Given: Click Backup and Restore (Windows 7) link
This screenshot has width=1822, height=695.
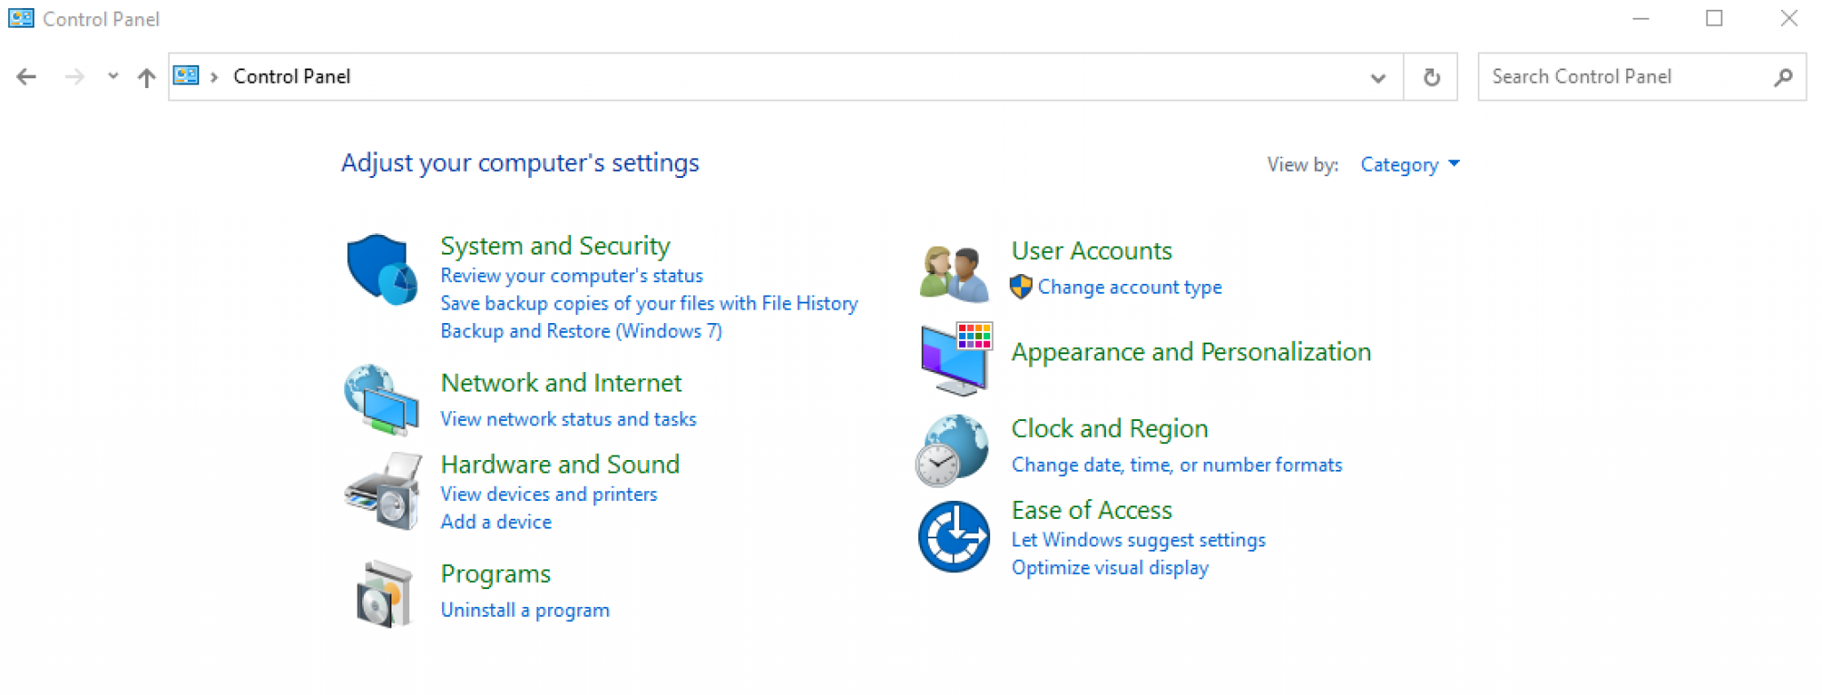Looking at the screenshot, I should pyautogui.click(x=581, y=331).
